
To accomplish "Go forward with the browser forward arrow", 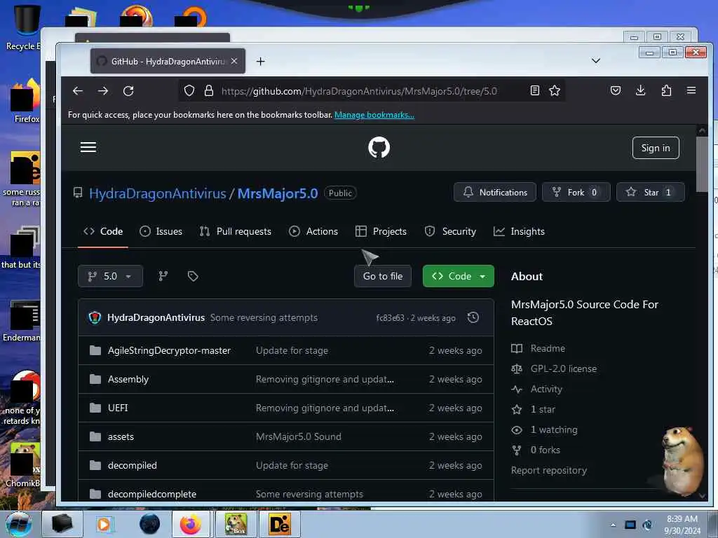I will [x=103, y=90].
